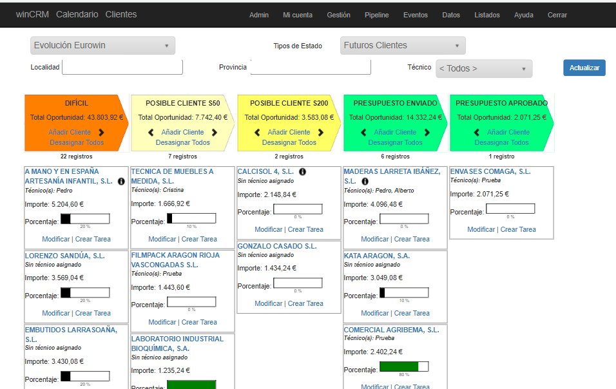
Task: Open the Técnico Todos dropdown
Action: [x=484, y=69]
